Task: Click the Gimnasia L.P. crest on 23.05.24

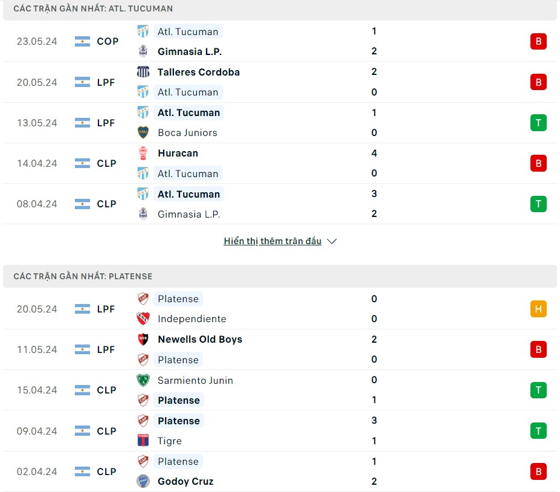Action: click(x=143, y=51)
